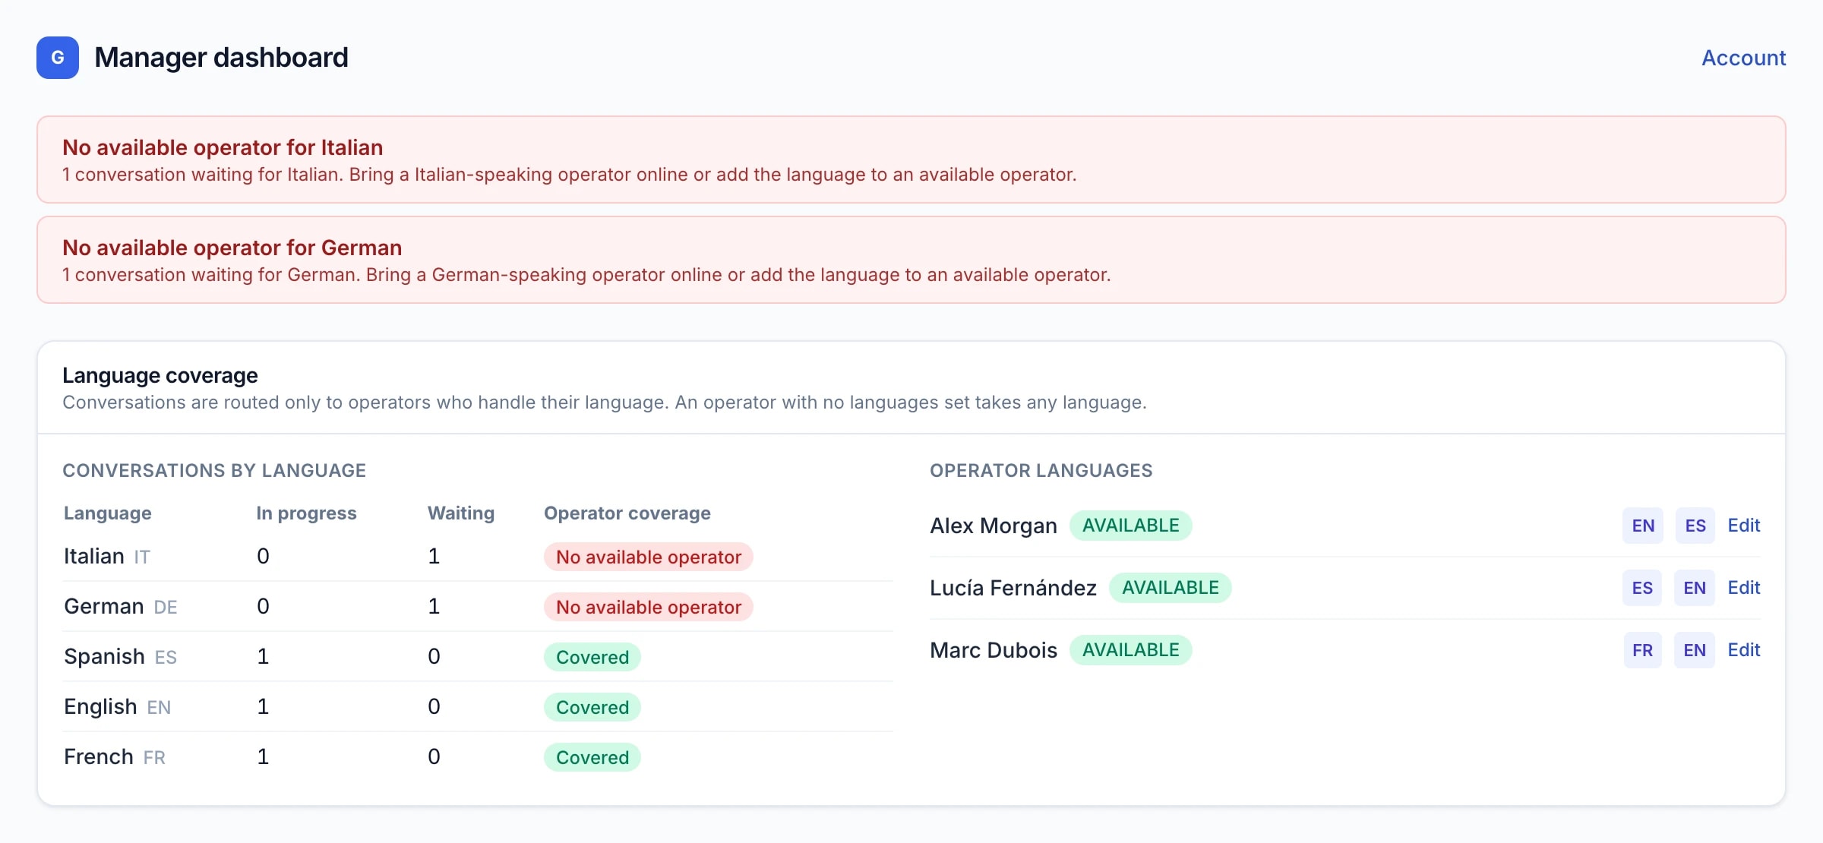Click the Alex Morgan operator name
1823x843 pixels.
(994, 526)
